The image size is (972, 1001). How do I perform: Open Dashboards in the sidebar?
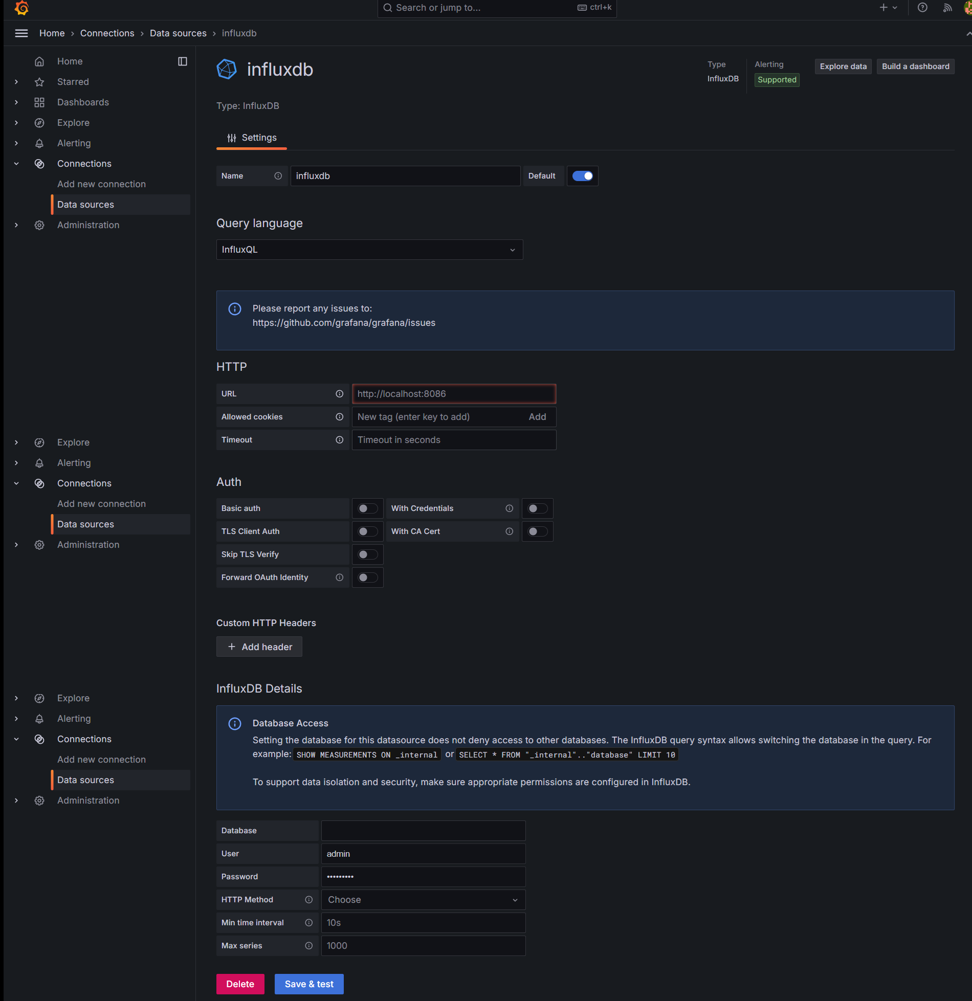[x=83, y=102]
